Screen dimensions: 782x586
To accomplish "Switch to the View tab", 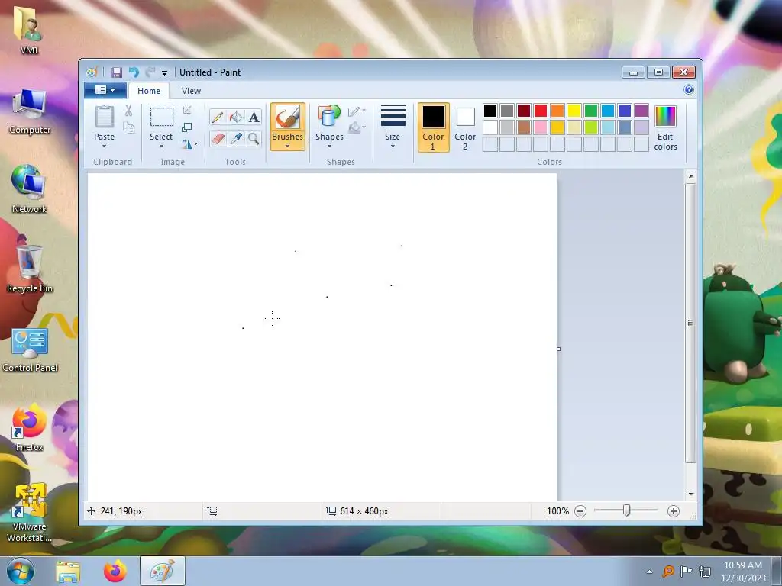I will pyautogui.click(x=191, y=91).
